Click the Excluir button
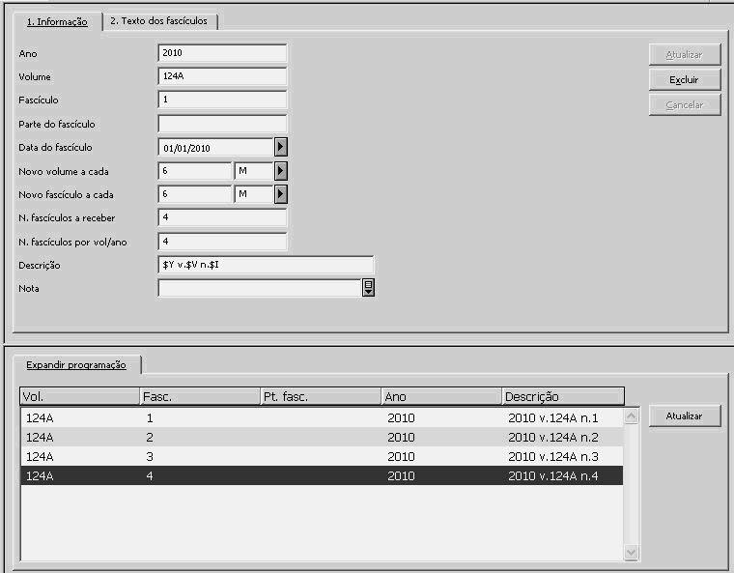The width and height of the screenshot is (734, 573). [x=685, y=79]
